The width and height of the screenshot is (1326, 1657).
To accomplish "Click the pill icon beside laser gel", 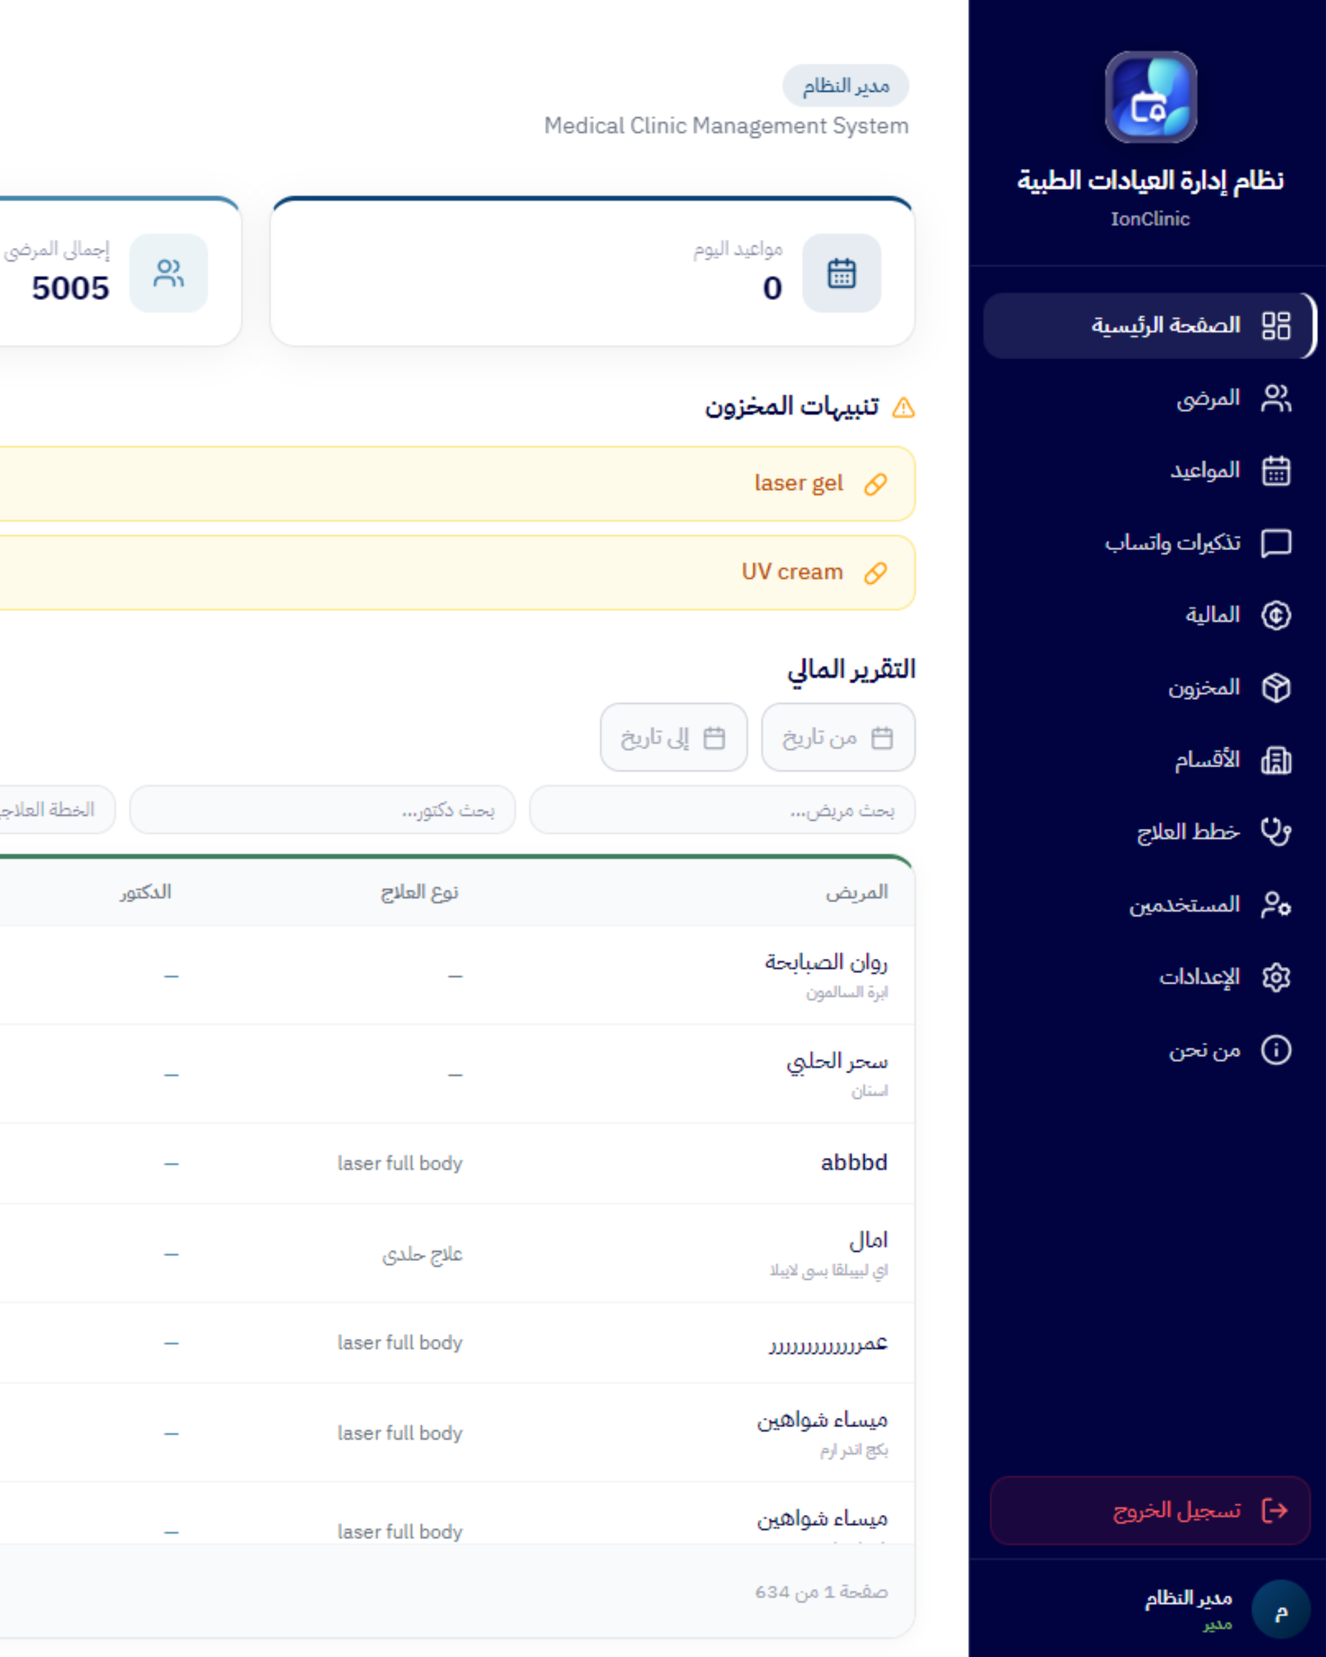I will pyautogui.click(x=875, y=484).
